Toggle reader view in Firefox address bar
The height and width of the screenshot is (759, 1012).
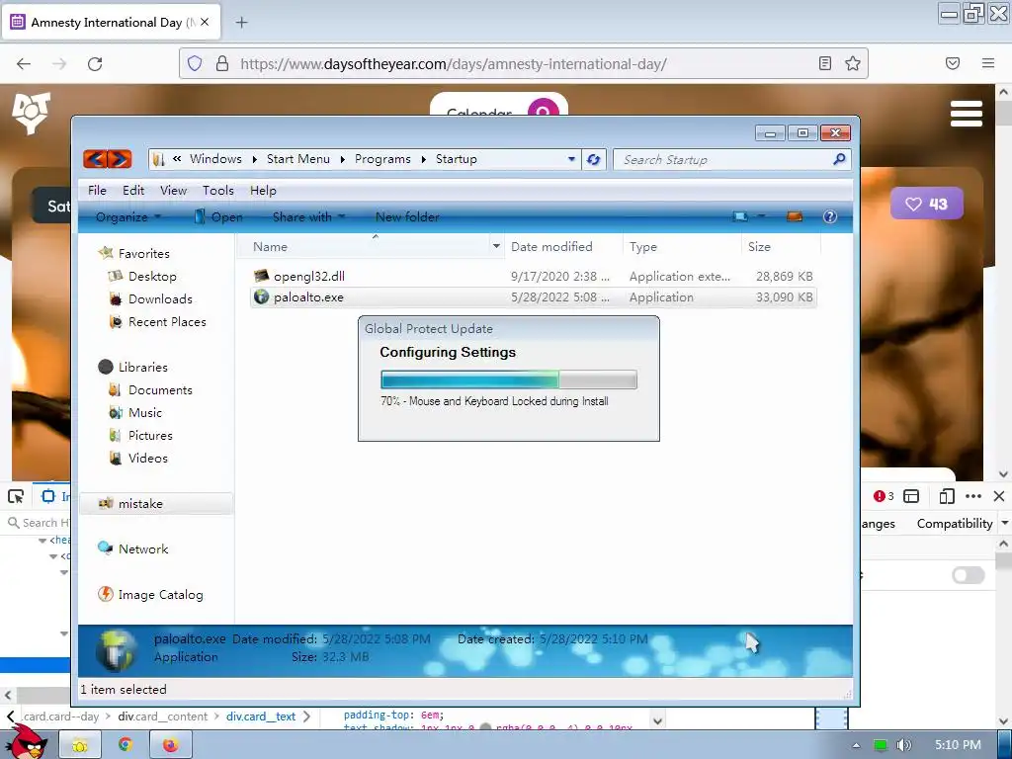[825, 63]
